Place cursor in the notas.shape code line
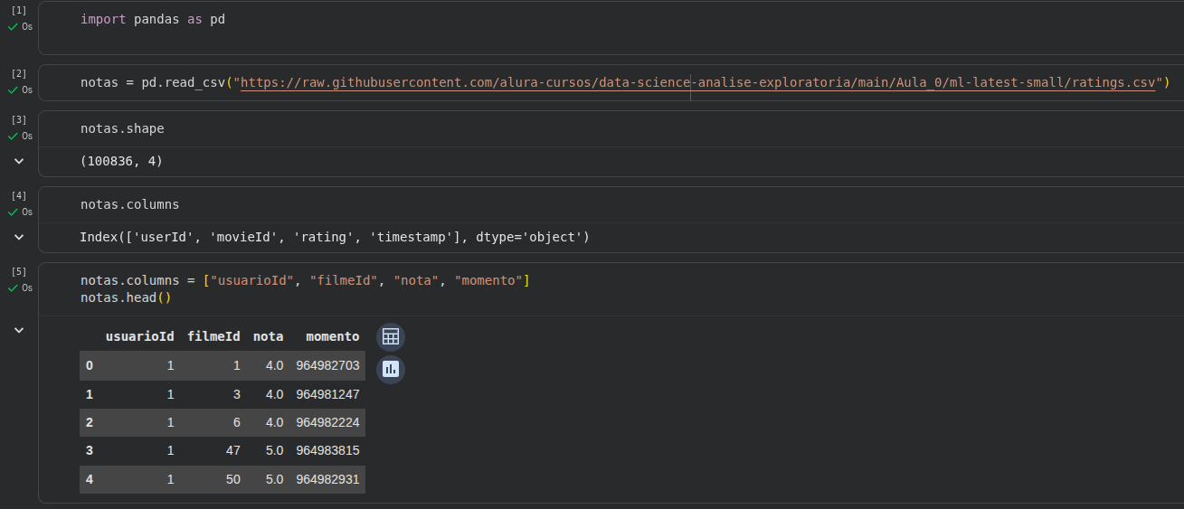The width and height of the screenshot is (1184, 509). (122, 129)
